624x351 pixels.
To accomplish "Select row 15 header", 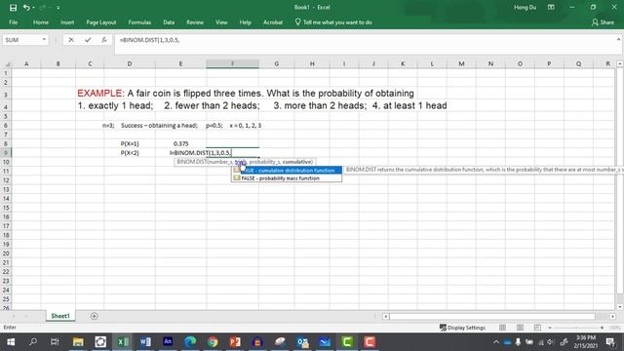I will [x=6, y=208].
